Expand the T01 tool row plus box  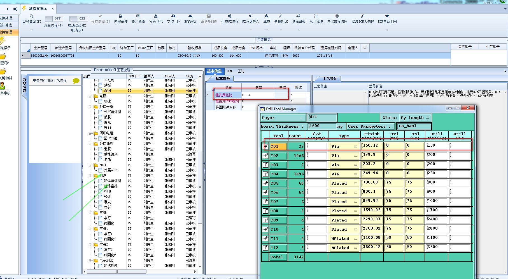pos(265,146)
